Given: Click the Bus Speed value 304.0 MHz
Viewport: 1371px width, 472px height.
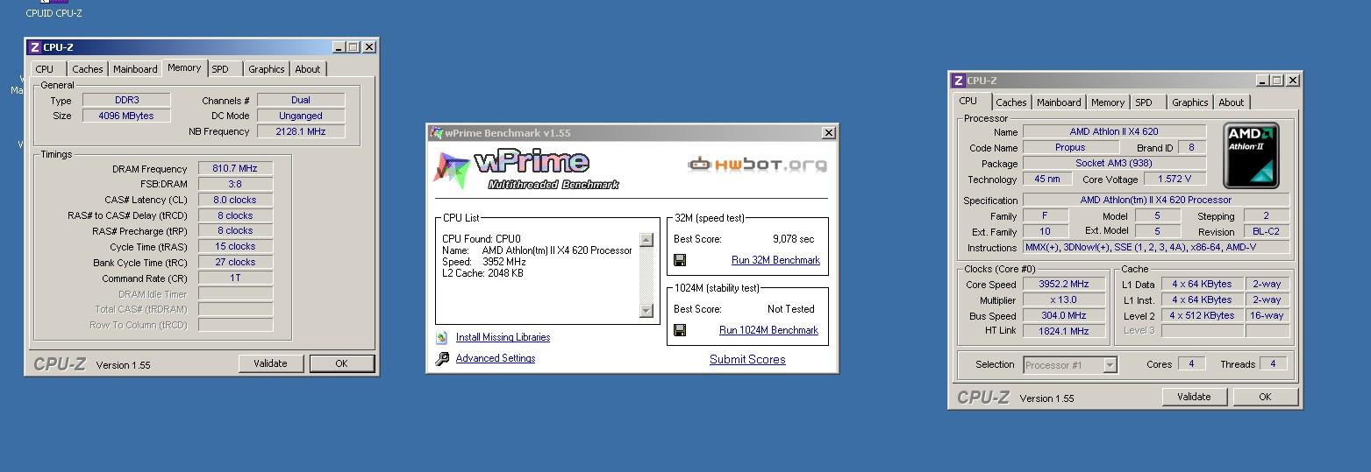Looking at the screenshot, I should click(x=1064, y=315).
